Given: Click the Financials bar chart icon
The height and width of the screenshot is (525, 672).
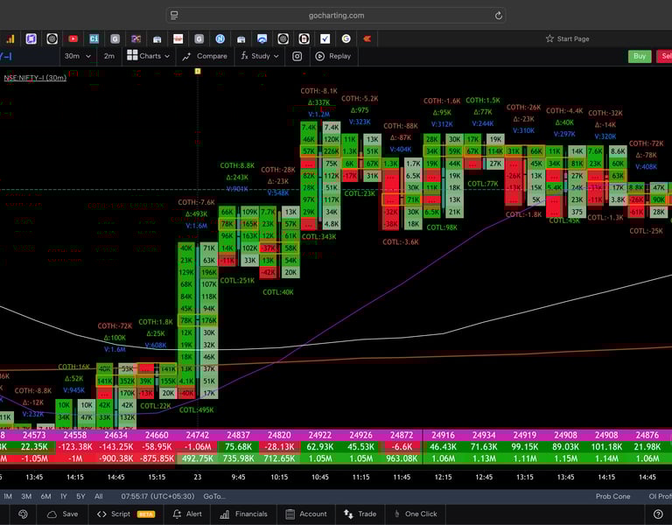Looking at the screenshot, I should [x=225, y=514].
